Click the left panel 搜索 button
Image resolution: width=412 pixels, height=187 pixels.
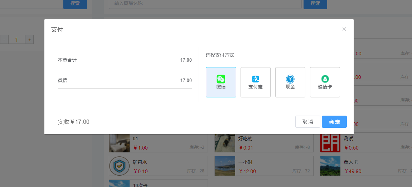(x=75, y=4)
